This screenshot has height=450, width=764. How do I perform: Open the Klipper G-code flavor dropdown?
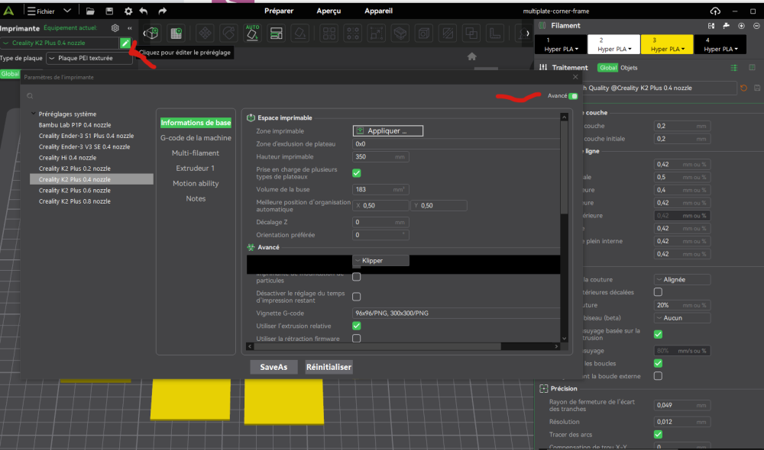pos(380,261)
